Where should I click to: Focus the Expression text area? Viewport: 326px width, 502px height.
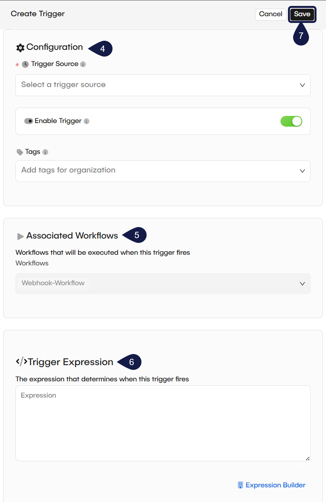[163, 423]
